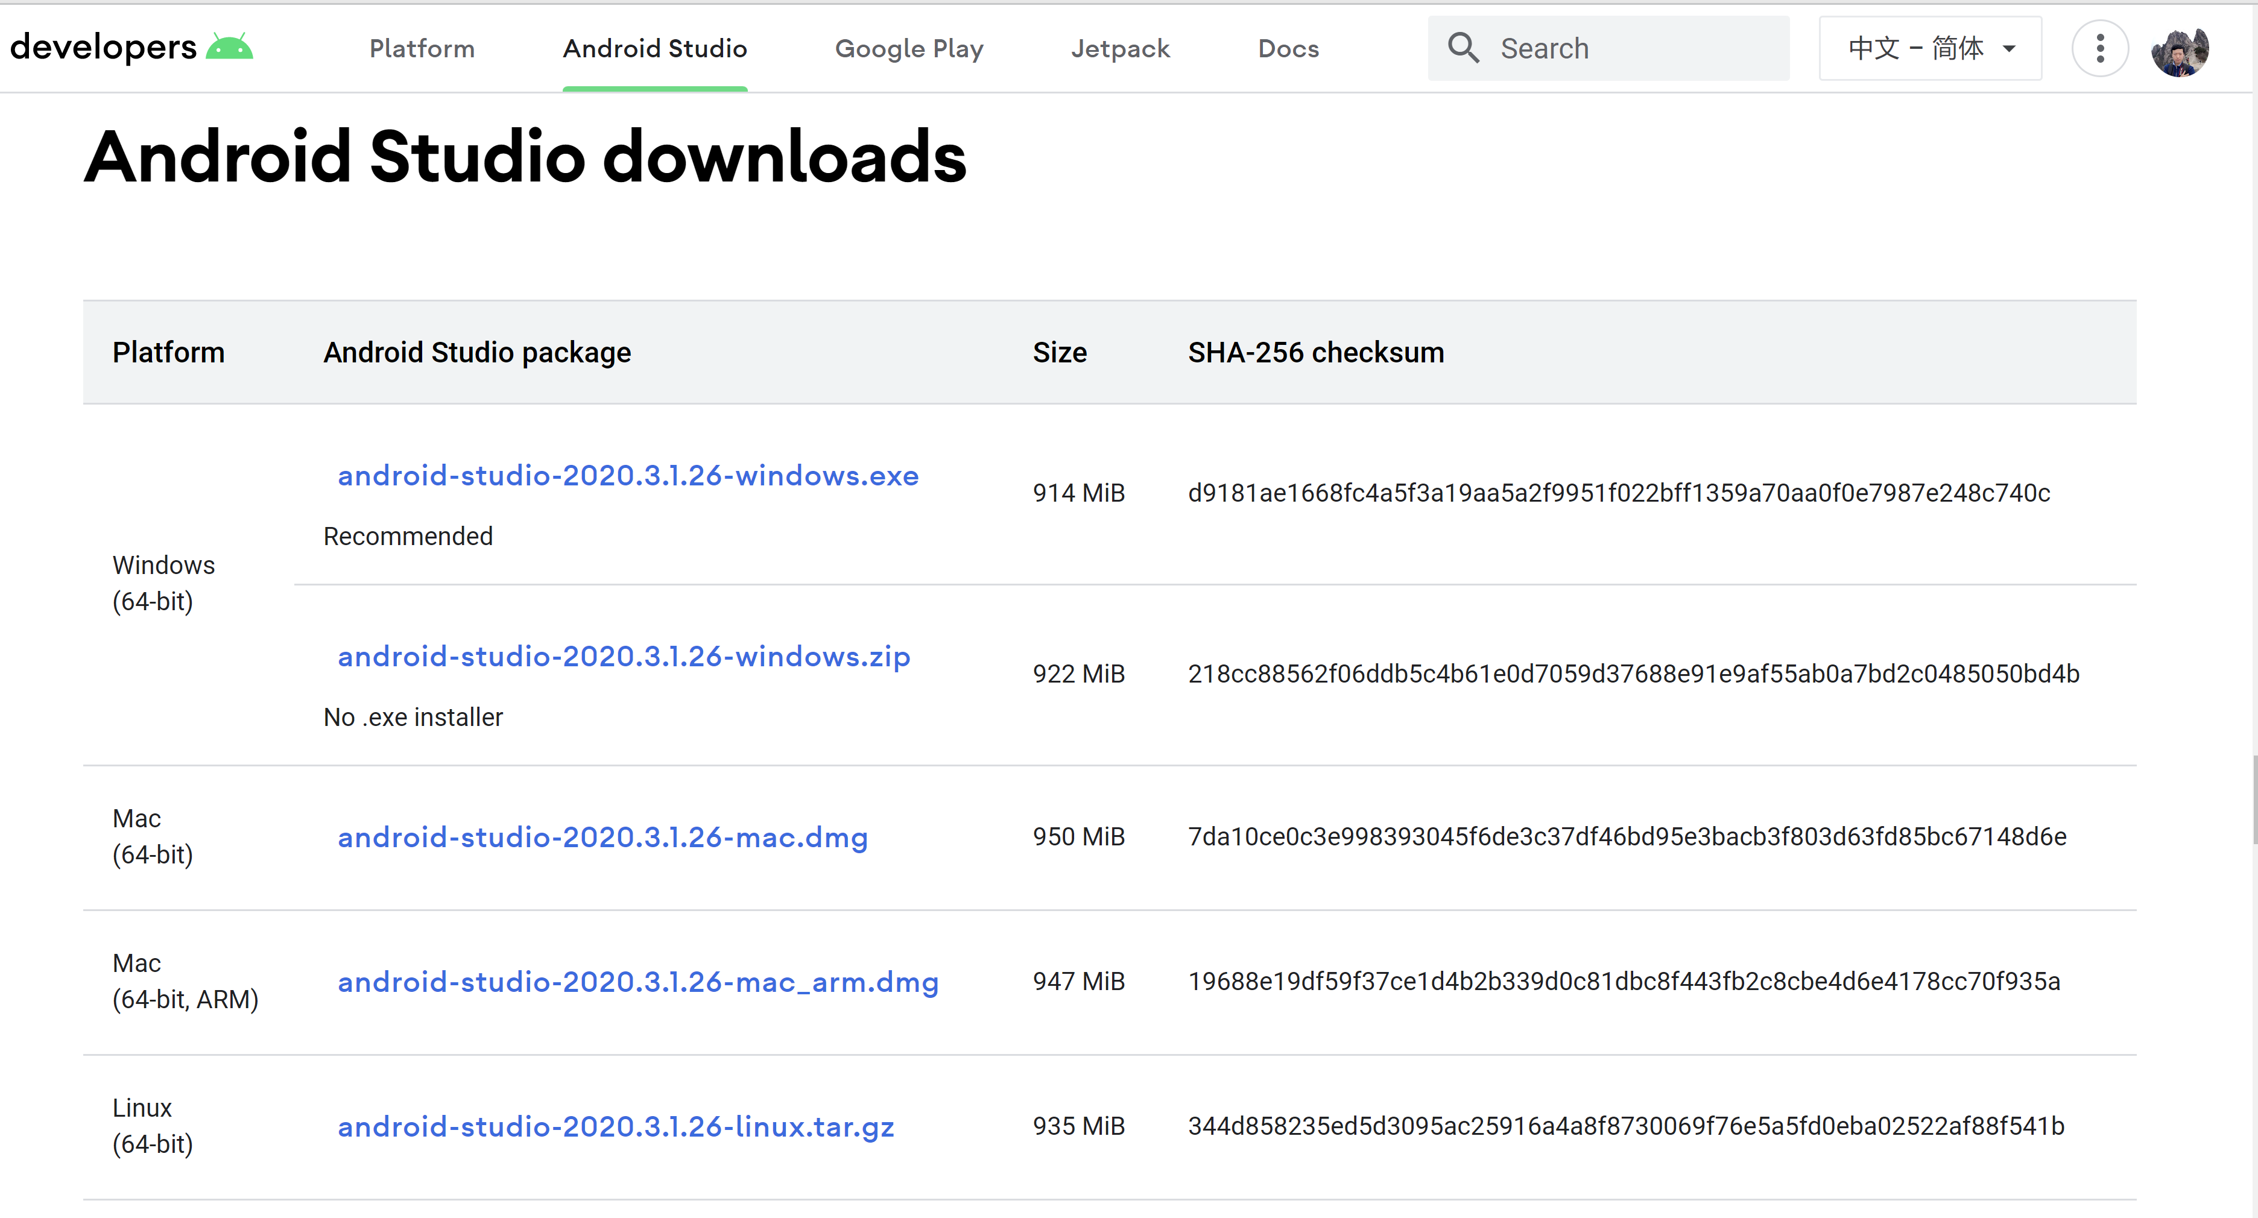The image size is (2258, 1218).
Task: Open the Google Play tab
Action: coord(909,48)
